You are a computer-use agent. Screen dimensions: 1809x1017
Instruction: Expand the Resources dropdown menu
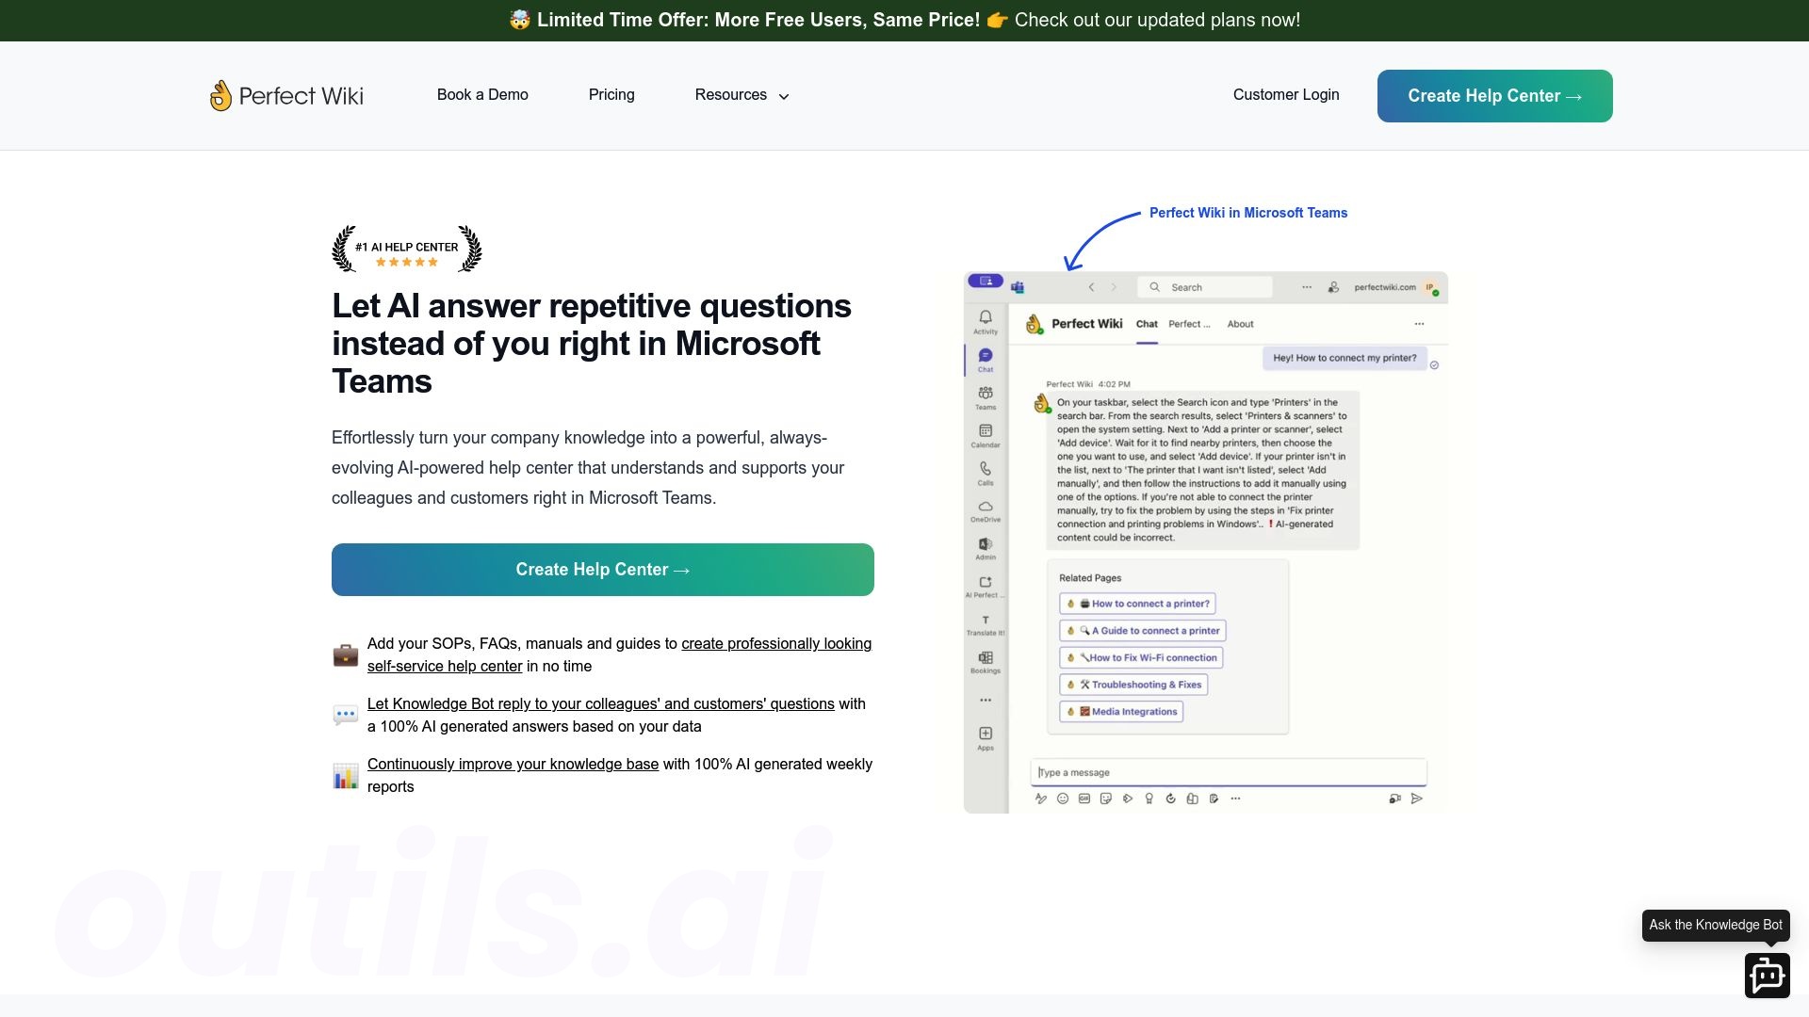(x=742, y=94)
